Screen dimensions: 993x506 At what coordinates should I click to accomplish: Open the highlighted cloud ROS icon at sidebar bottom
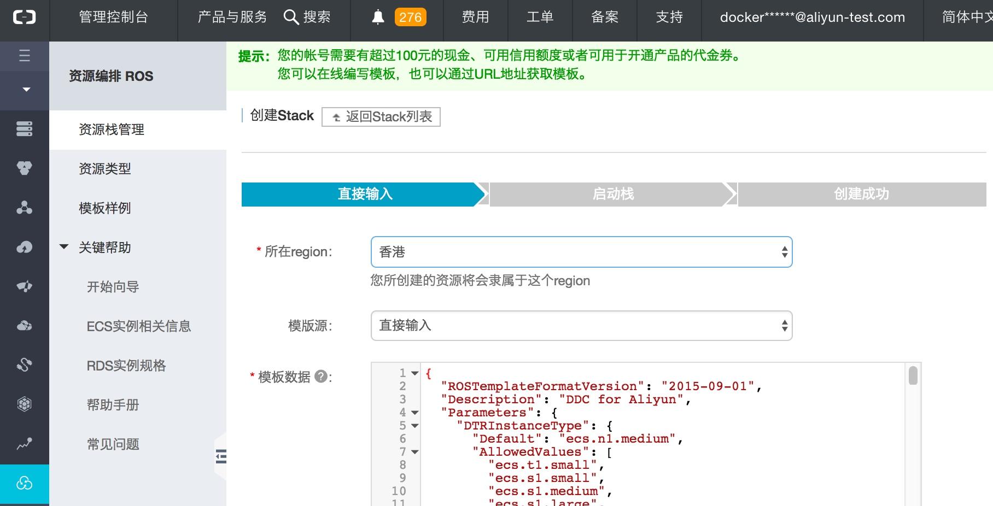point(25,484)
